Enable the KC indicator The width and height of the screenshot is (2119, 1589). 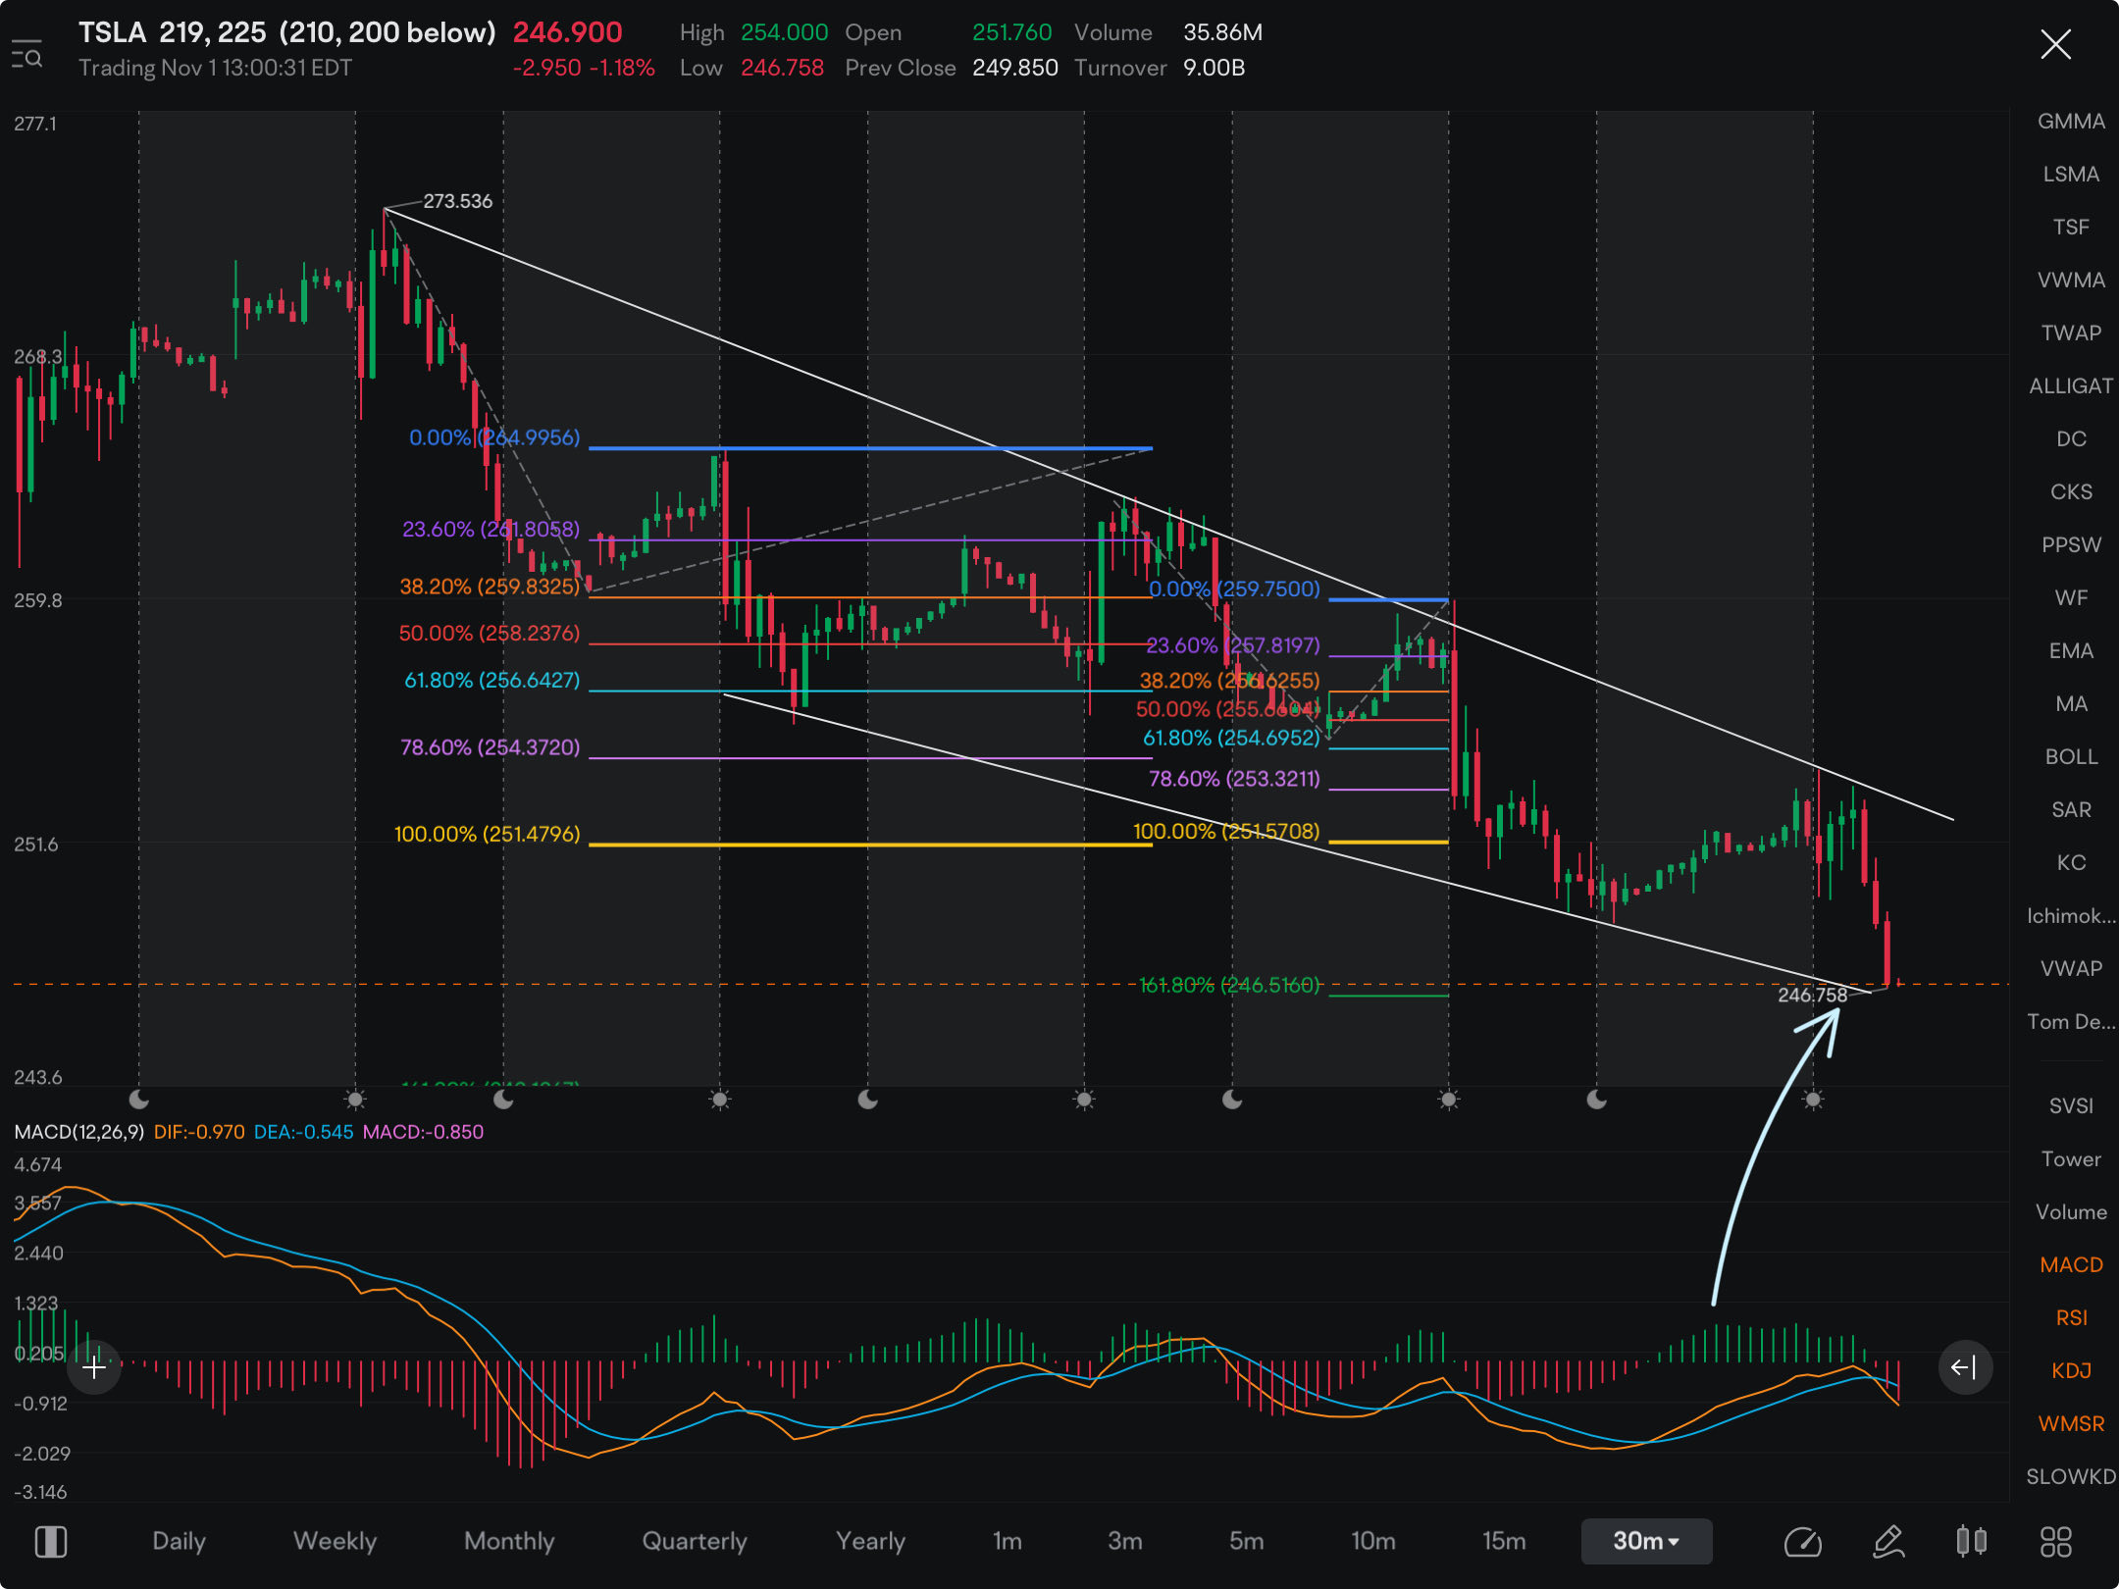[x=2071, y=863]
